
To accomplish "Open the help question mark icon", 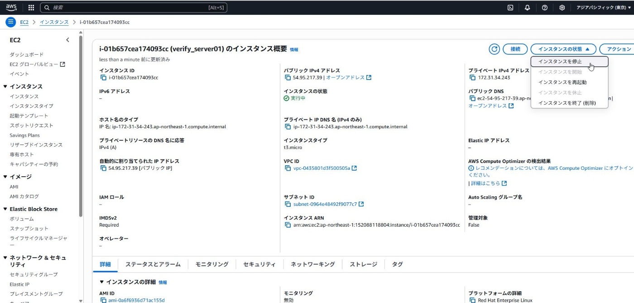I will coord(545,8).
